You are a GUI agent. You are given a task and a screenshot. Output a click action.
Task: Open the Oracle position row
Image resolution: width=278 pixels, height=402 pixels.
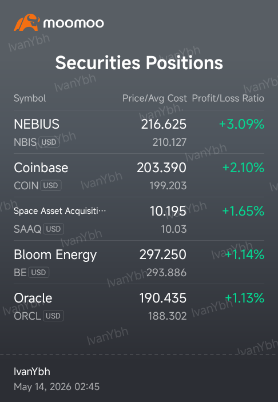[x=139, y=306]
